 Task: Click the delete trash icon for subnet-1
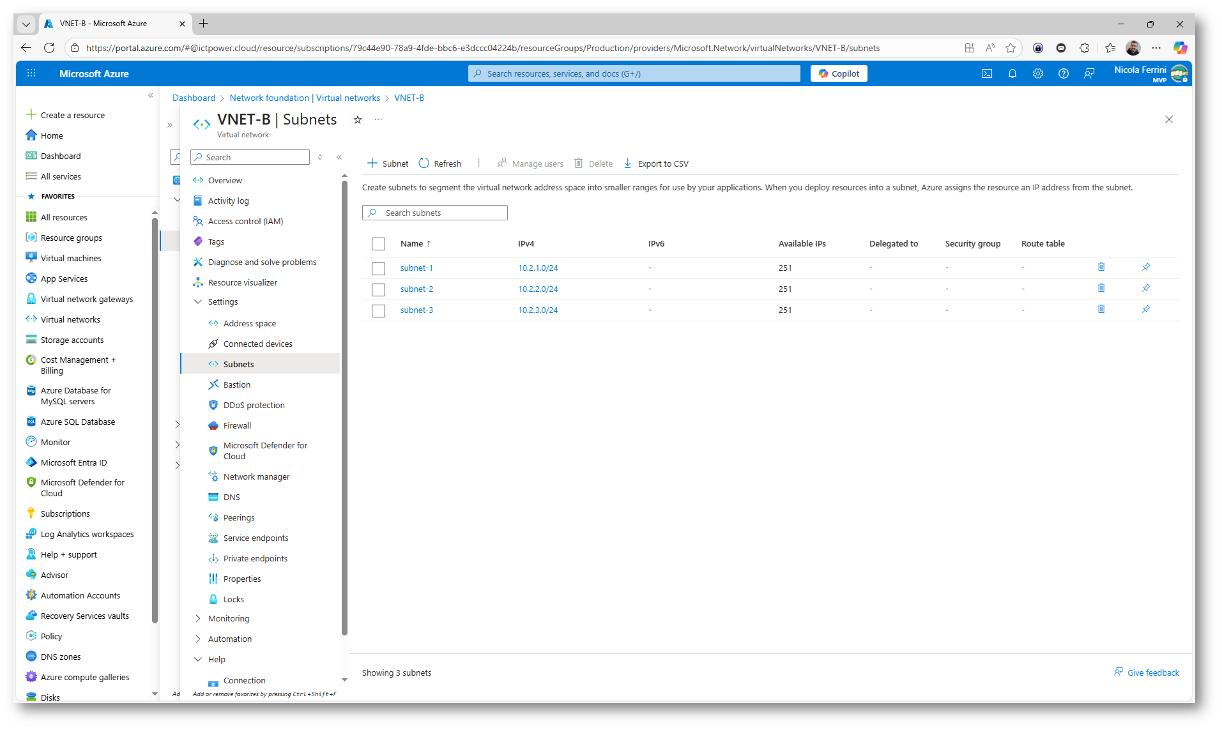pos(1101,267)
